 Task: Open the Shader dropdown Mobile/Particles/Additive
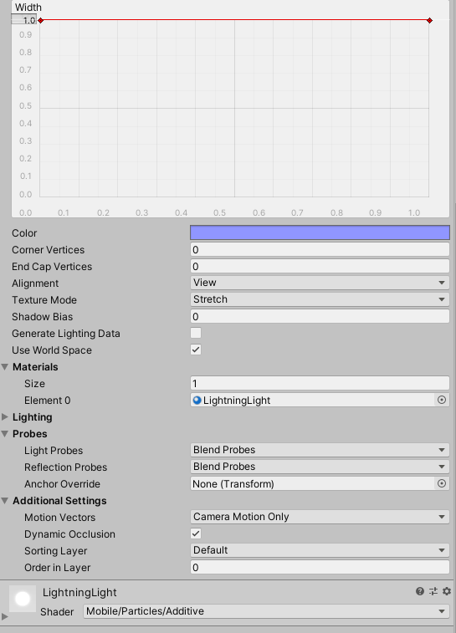[267, 611]
